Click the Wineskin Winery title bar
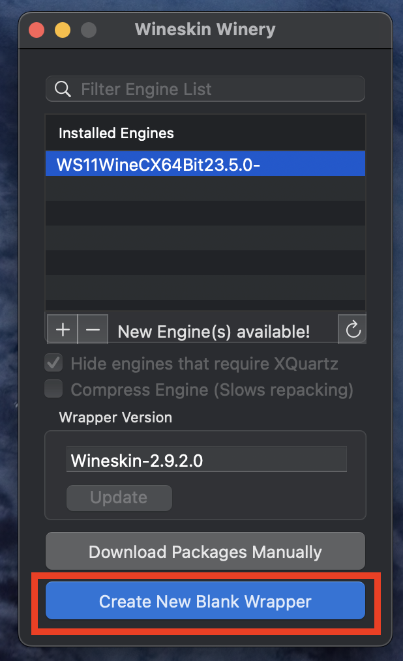 tap(205, 29)
